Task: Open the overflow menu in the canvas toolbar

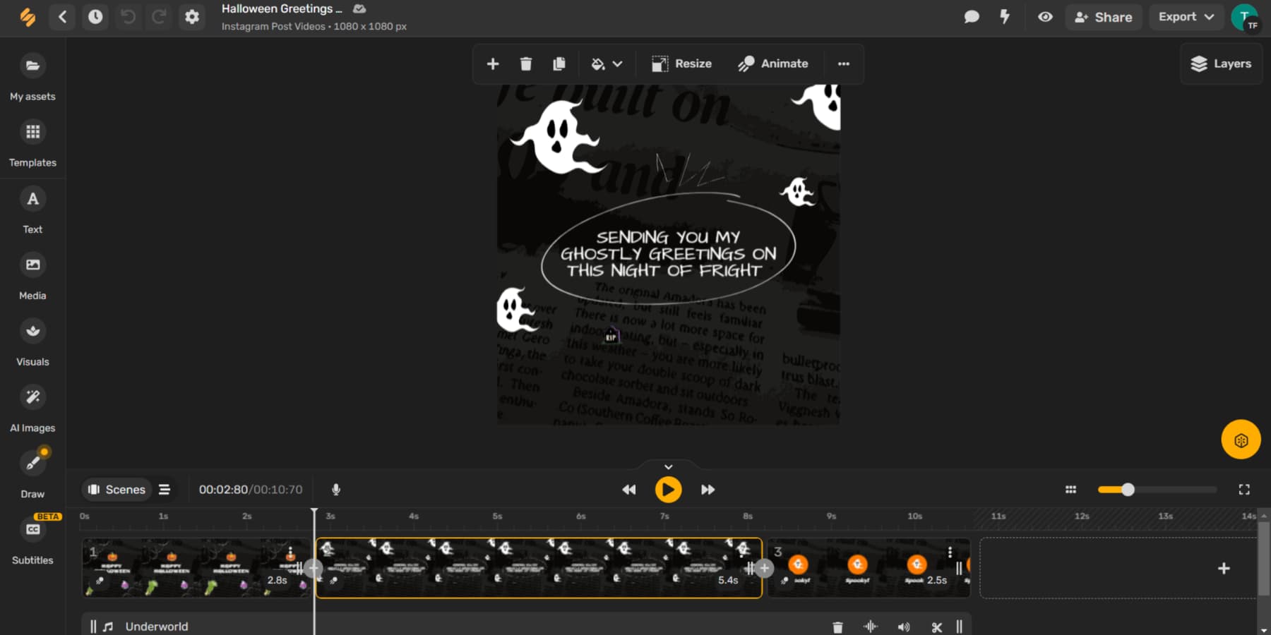Action: (x=843, y=64)
